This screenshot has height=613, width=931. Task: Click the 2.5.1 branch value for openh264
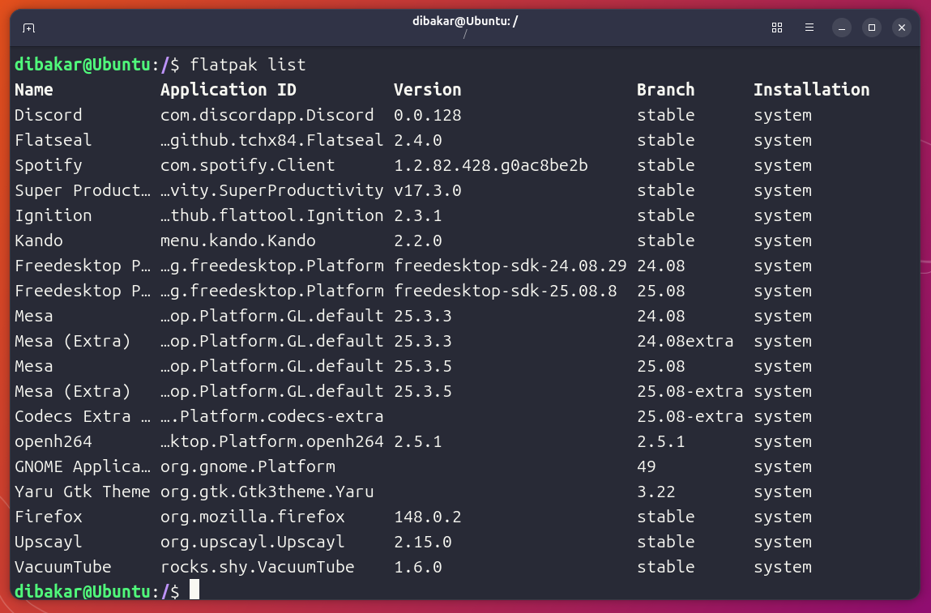(661, 441)
